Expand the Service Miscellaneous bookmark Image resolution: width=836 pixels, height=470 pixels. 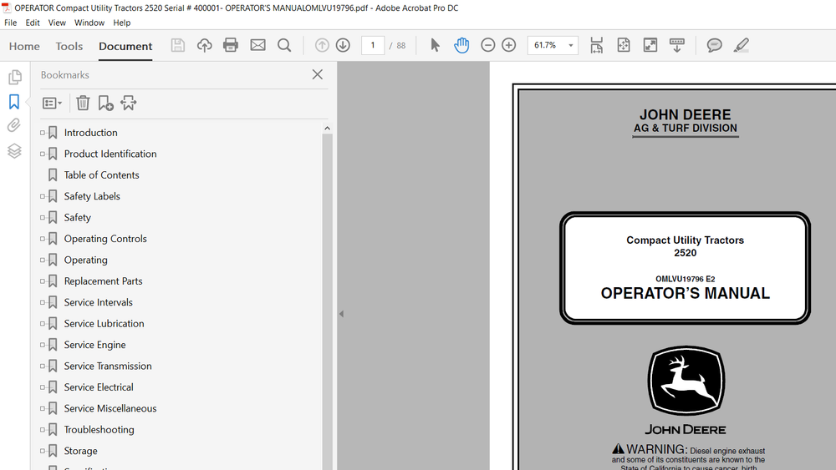pyautogui.click(x=43, y=408)
